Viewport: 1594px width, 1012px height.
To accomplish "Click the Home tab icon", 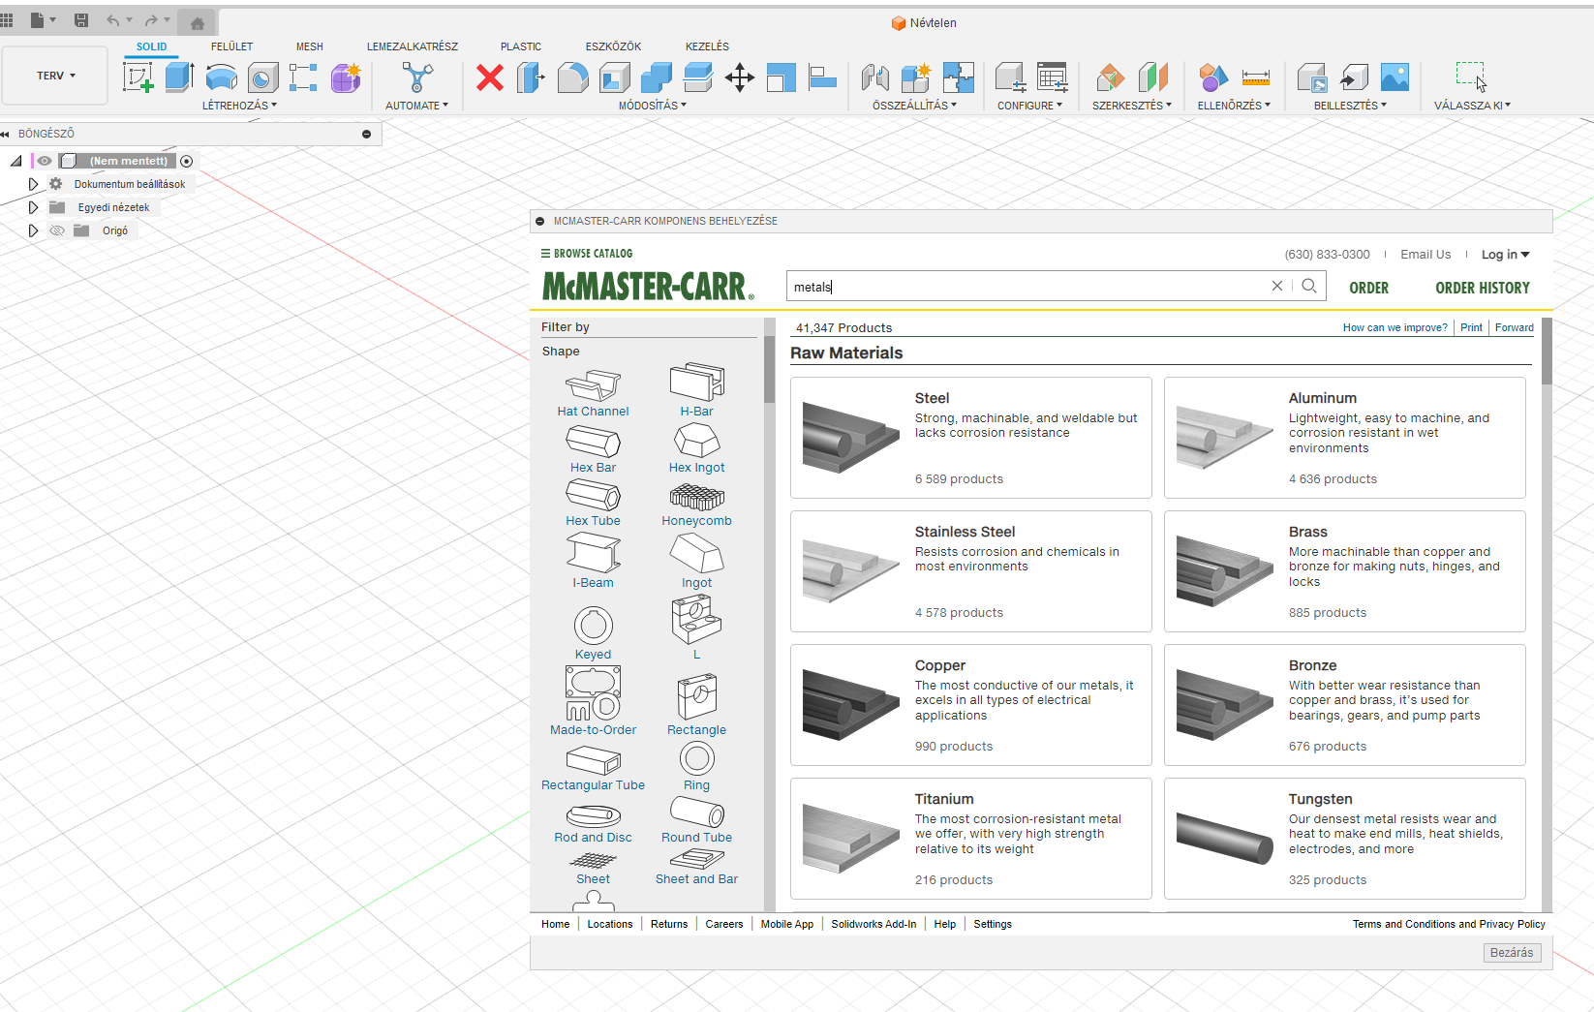I will click(198, 23).
